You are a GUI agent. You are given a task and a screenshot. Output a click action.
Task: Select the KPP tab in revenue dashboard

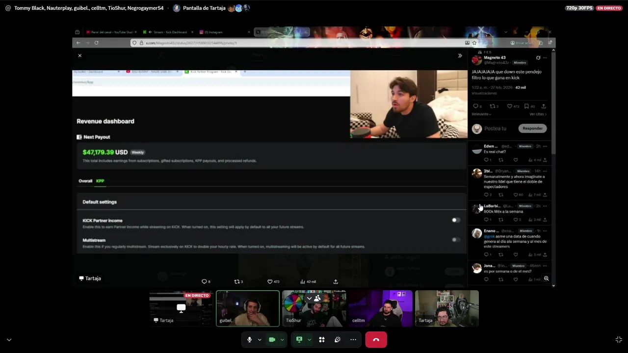point(100,181)
